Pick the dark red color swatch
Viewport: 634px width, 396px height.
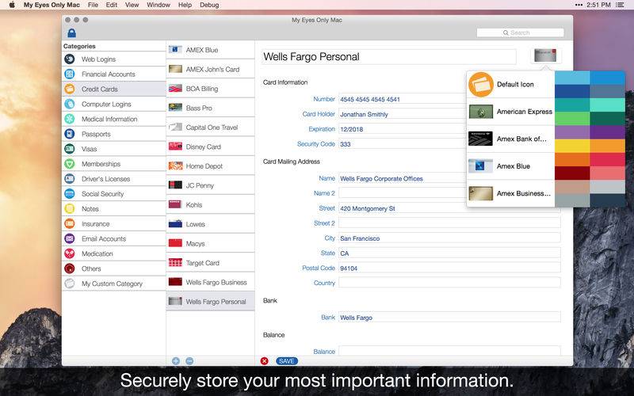coord(572,173)
